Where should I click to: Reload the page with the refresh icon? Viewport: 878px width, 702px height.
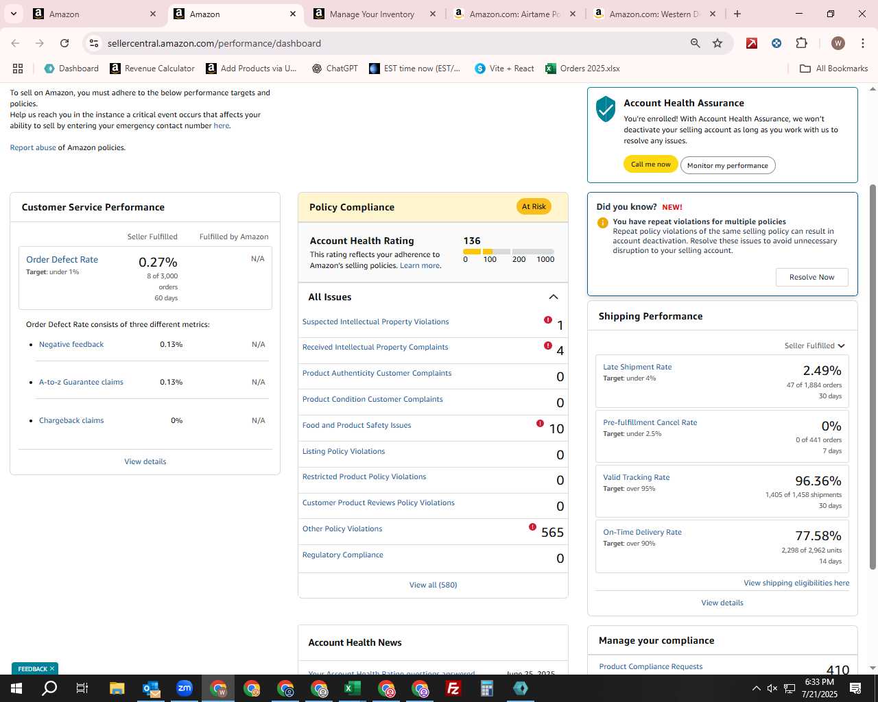64,43
